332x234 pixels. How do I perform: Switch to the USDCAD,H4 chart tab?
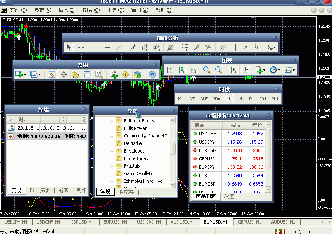(149, 222)
